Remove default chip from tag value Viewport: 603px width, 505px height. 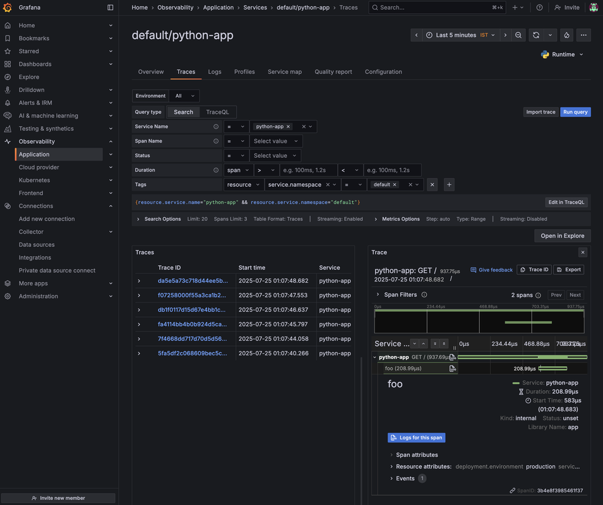coord(395,184)
